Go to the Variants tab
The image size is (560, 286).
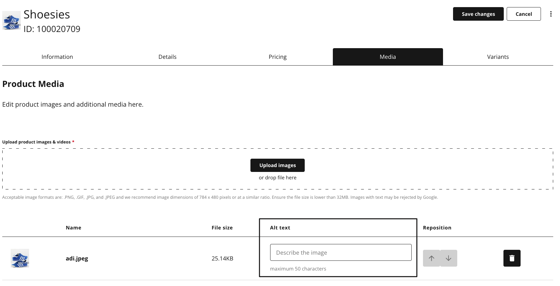pos(498,57)
